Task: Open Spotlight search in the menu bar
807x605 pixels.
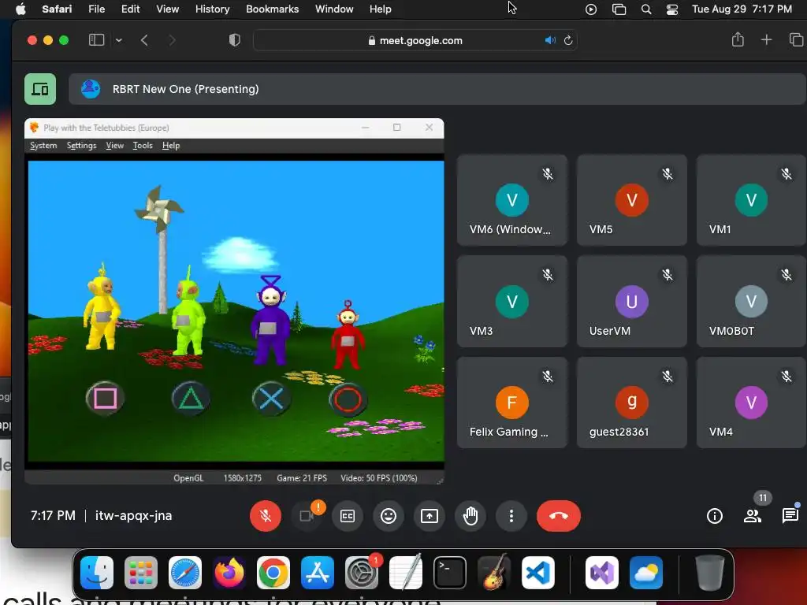Action: 646,9
